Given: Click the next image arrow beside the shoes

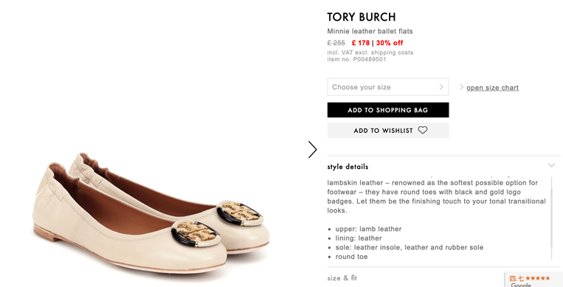Looking at the screenshot, I should (312, 150).
